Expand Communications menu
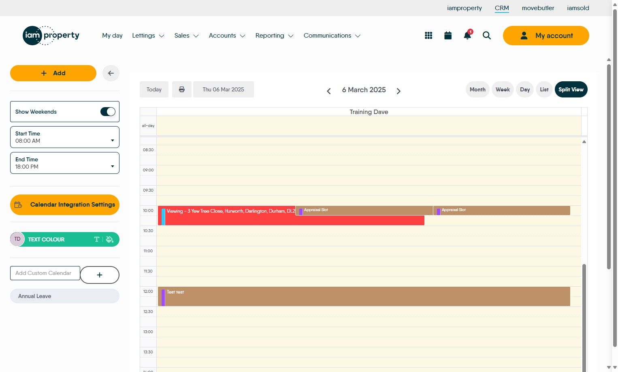 (332, 36)
